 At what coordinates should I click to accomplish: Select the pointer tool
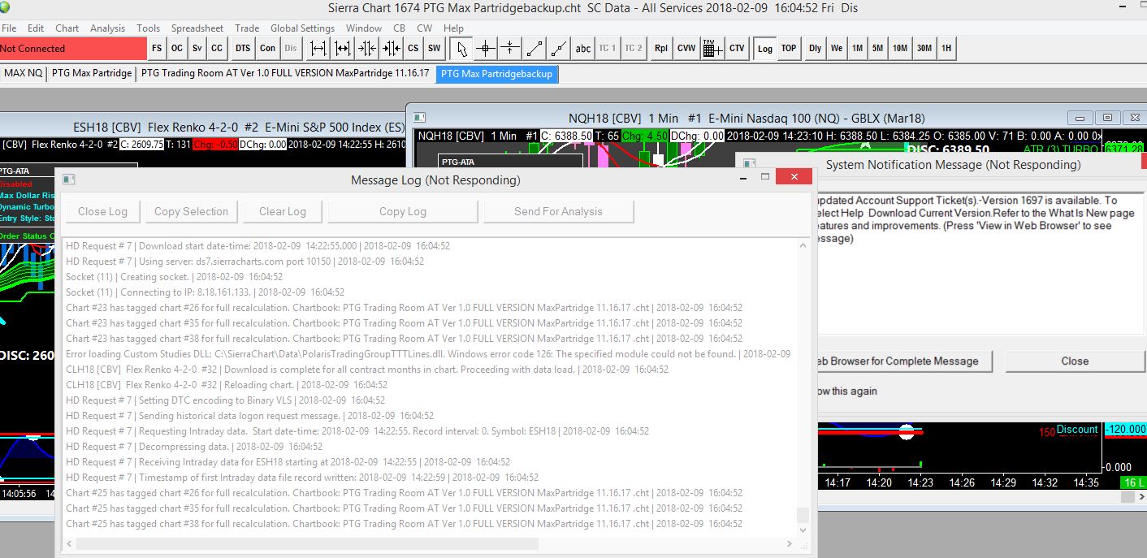coord(462,49)
